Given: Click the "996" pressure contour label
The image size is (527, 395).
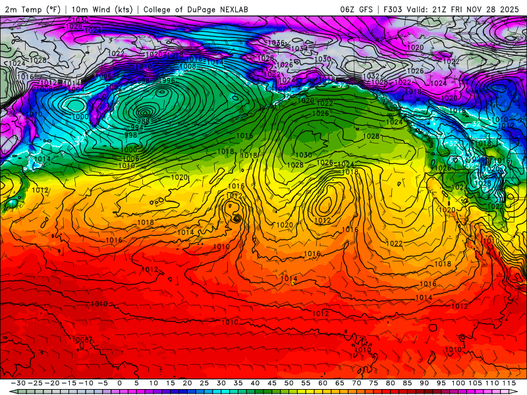Looking at the screenshot, I should point(169,80).
